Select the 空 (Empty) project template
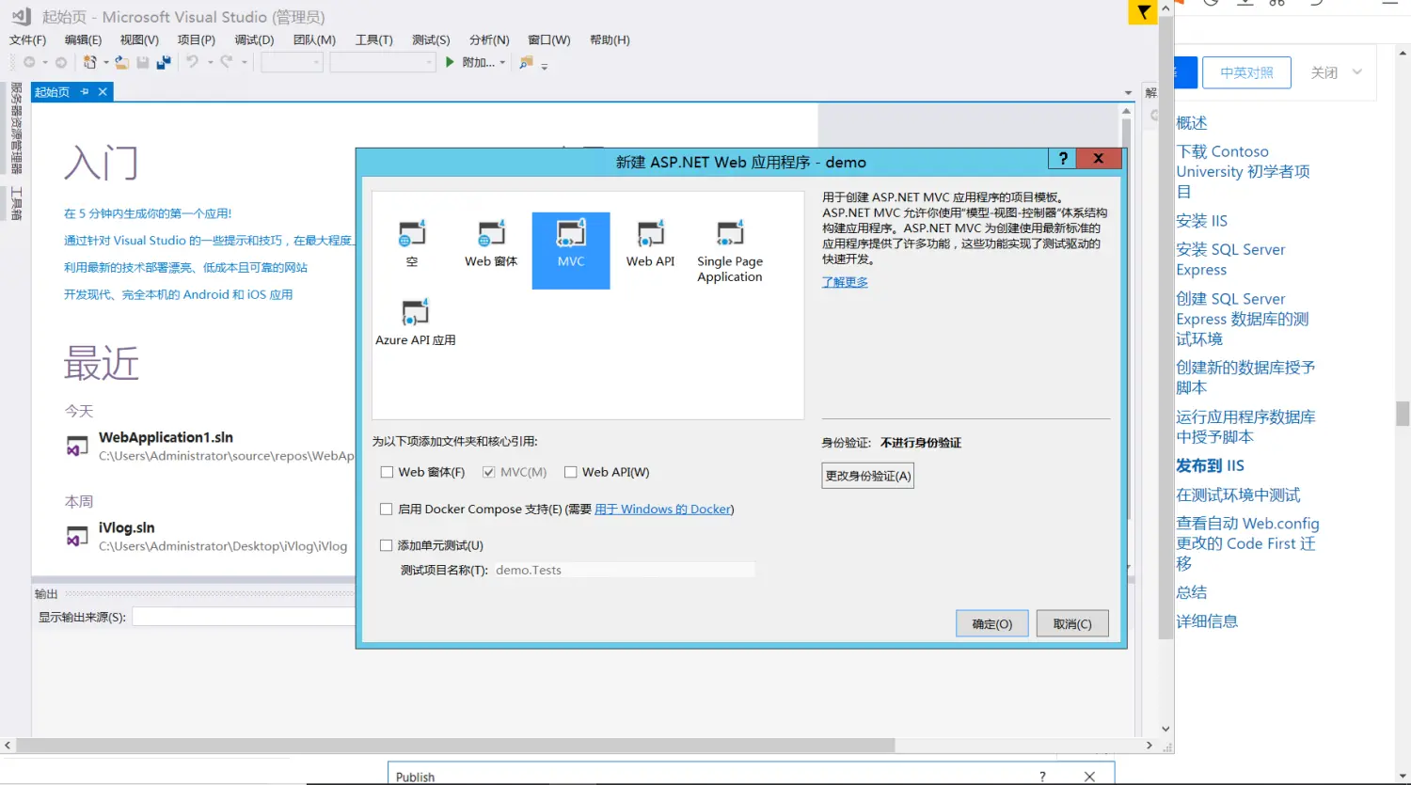 [x=412, y=244]
